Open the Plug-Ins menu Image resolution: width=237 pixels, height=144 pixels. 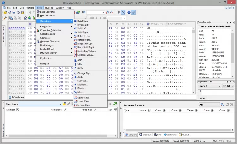coord(49,7)
